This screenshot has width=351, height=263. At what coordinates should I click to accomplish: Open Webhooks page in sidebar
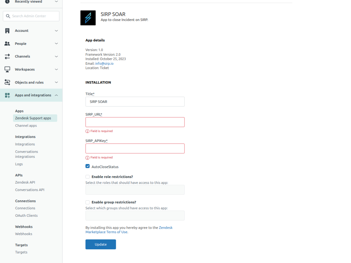[24, 234]
